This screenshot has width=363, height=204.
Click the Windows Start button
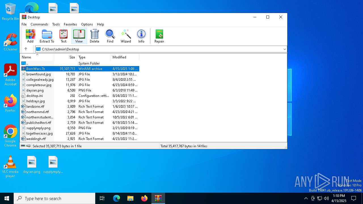[7, 198]
